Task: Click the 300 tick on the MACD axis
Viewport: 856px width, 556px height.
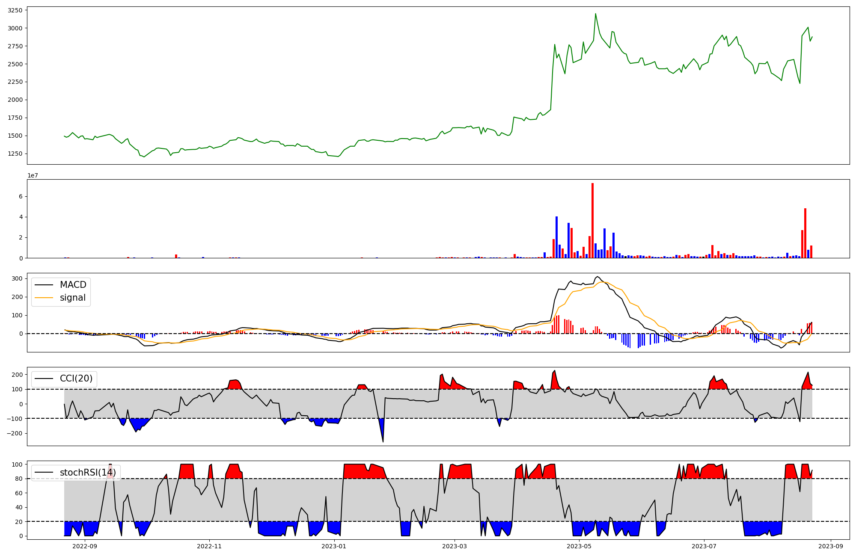Action: click(x=17, y=278)
